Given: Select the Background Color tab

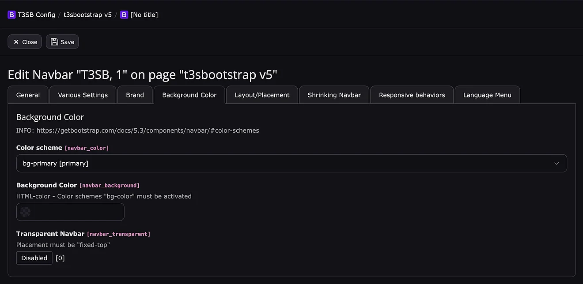Looking at the screenshot, I should [189, 95].
